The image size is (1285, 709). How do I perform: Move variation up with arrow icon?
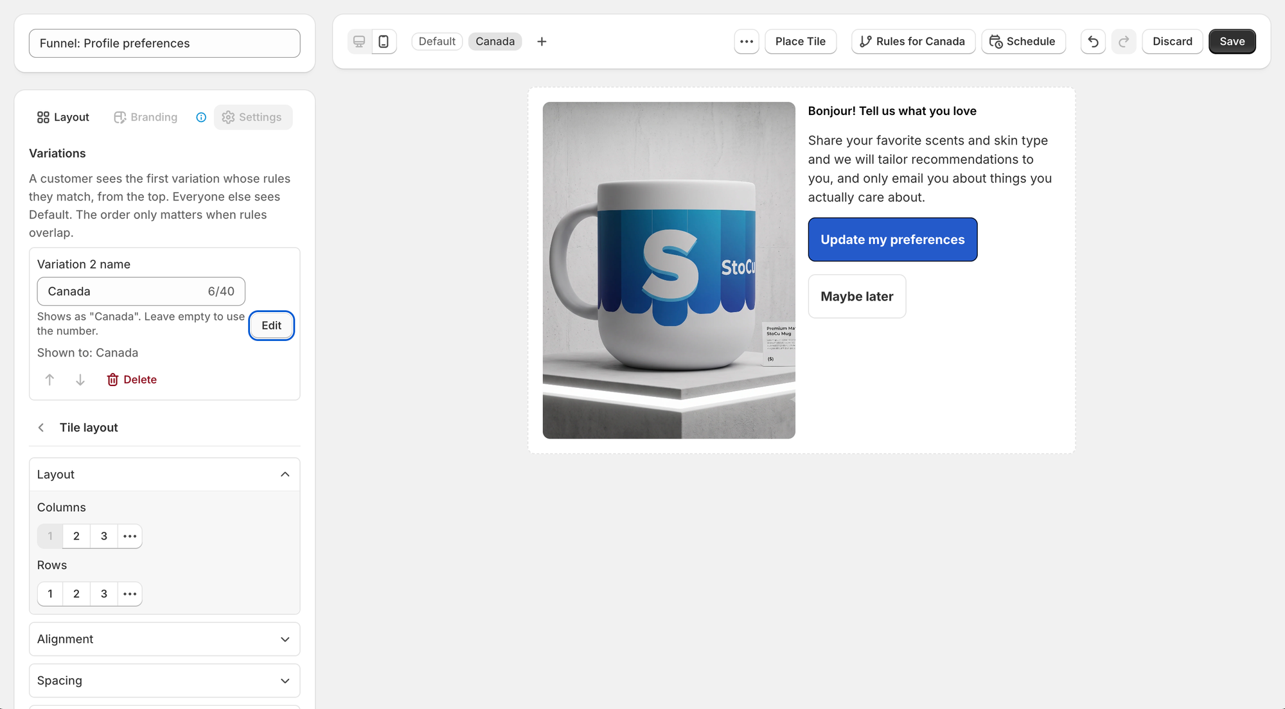[49, 380]
